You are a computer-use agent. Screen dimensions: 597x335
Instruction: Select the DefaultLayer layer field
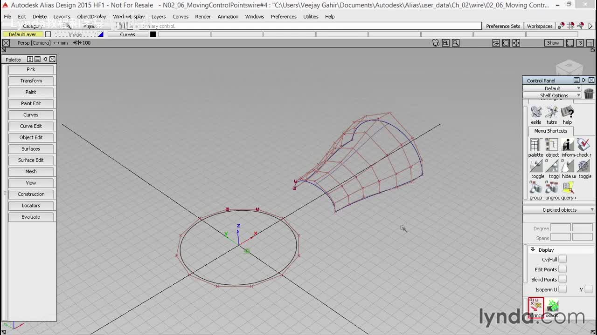pos(22,34)
